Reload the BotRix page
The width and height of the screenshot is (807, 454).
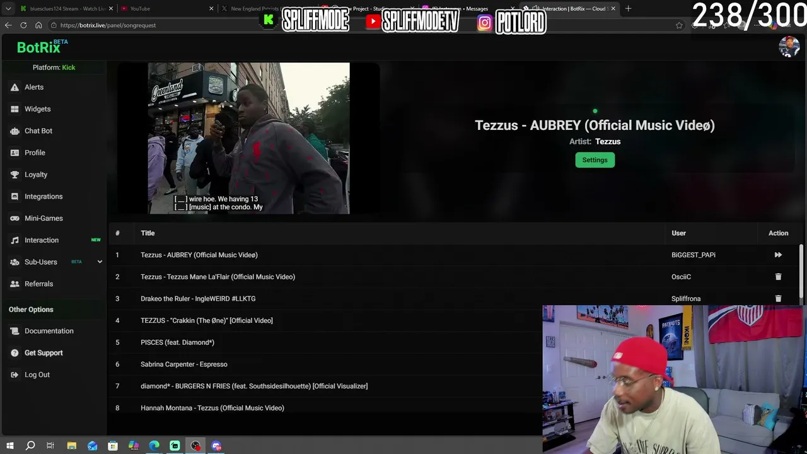(23, 25)
